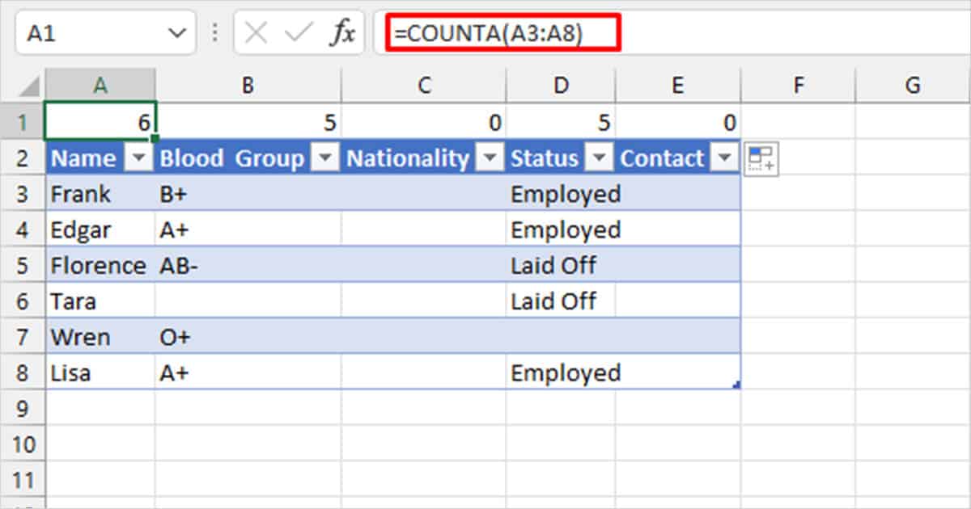Select row 5 header
This screenshot has height=509, width=971.
pos(23,265)
